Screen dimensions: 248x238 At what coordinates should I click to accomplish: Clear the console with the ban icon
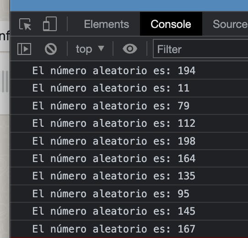click(x=51, y=49)
